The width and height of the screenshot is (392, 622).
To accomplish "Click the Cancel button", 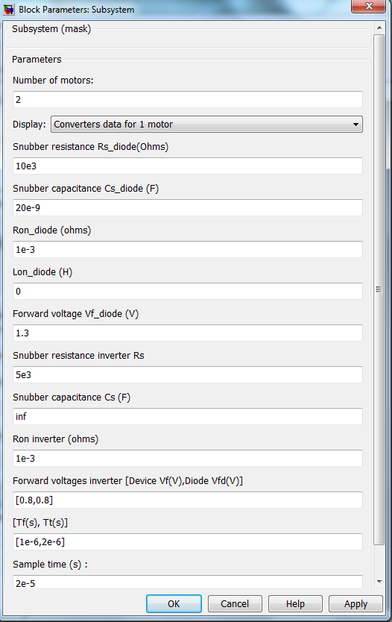I will click(x=235, y=604).
